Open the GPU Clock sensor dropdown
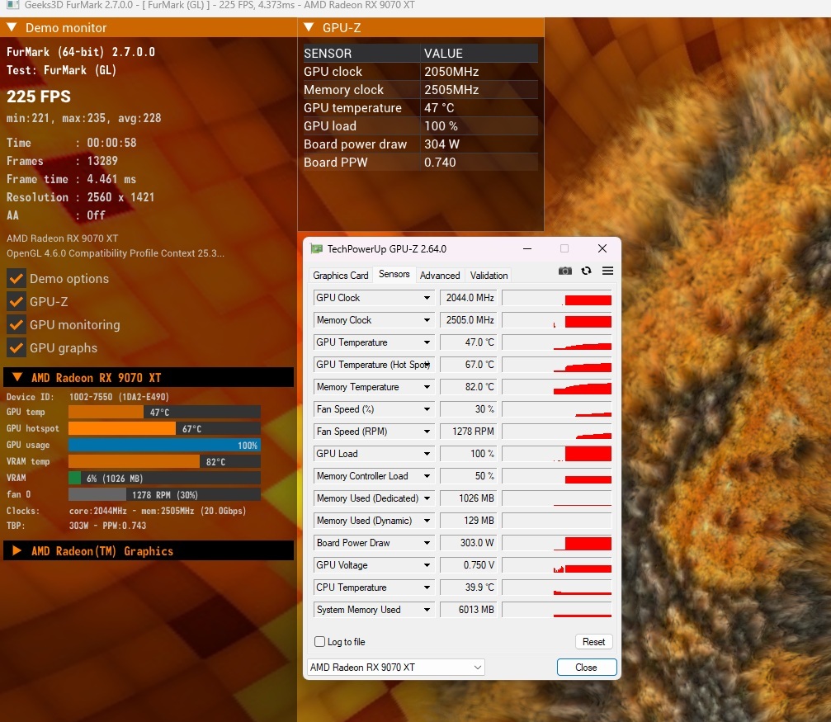The width and height of the screenshot is (831, 722). (x=427, y=298)
